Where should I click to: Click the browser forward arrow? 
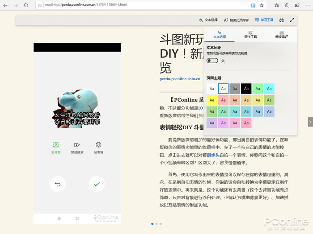point(16,5)
